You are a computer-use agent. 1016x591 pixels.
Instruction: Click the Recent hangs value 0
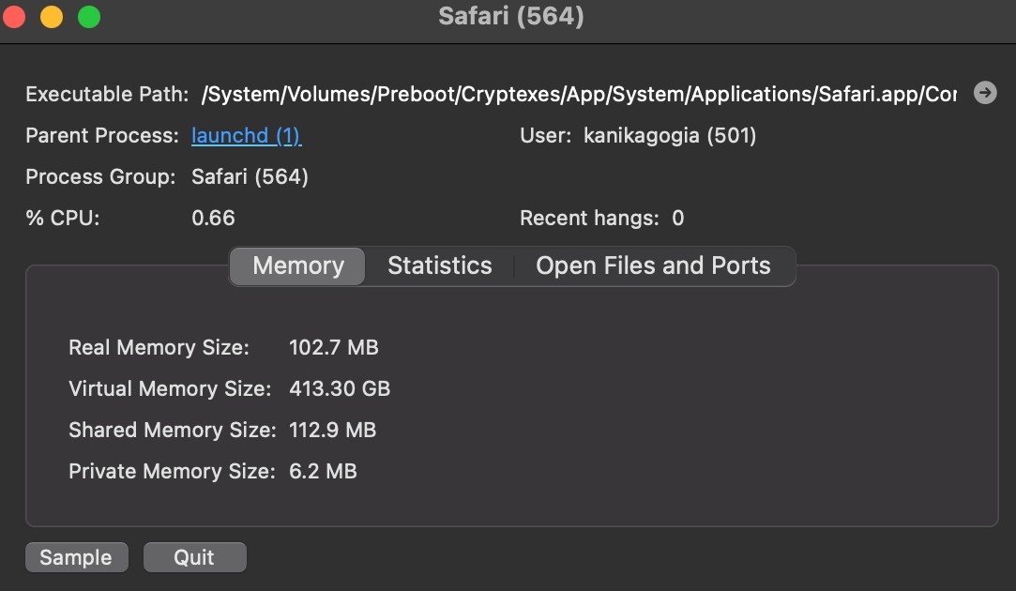677,219
